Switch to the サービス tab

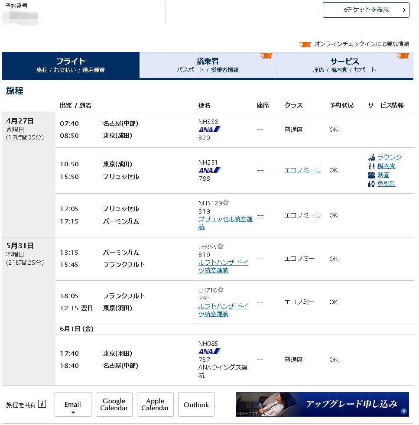click(344, 65)
